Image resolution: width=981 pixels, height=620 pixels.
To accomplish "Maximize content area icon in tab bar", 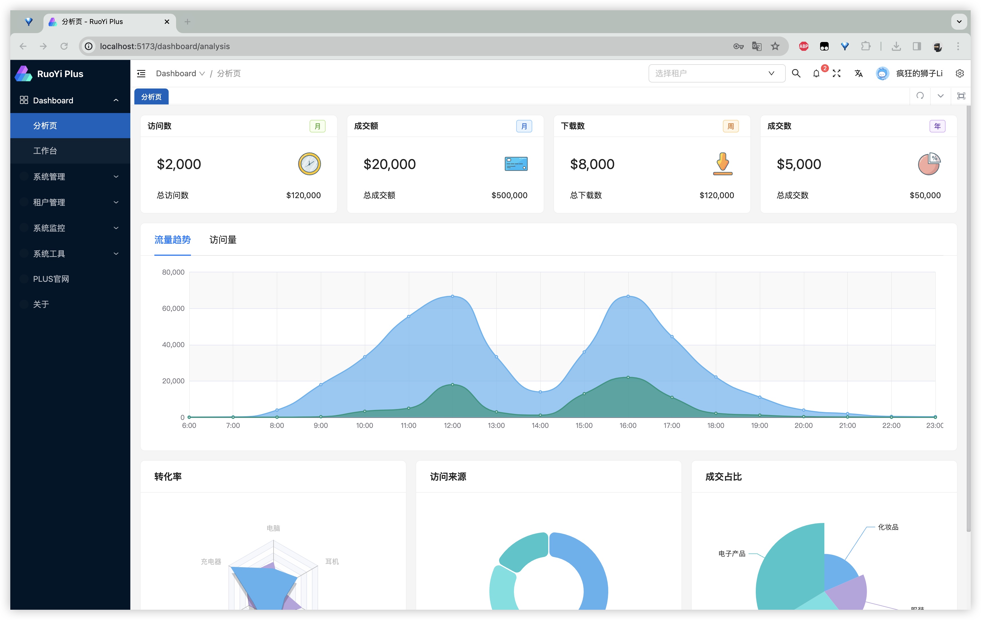I will point(961,96).
